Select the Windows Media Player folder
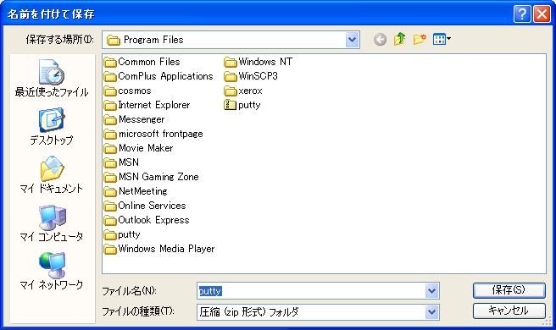556x330 pixels. click(159, 249)
